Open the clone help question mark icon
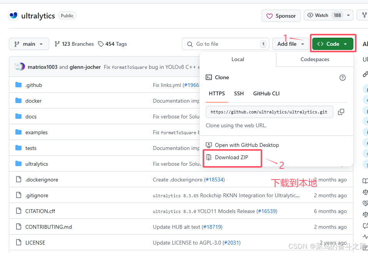 (342, 77)
